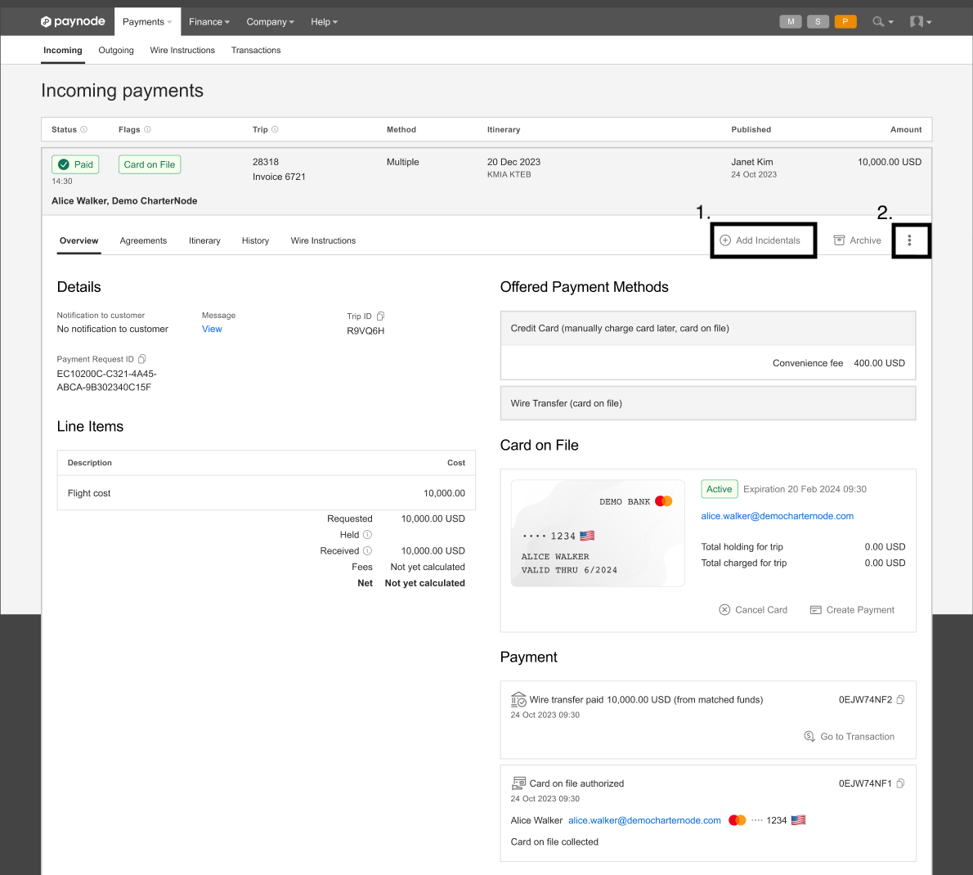Open the Payments dropdown menu

click(148, 22)
